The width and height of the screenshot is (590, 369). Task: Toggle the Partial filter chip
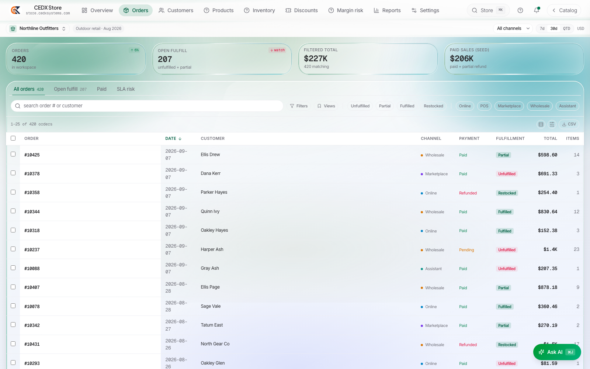click(x=385, y=106)
